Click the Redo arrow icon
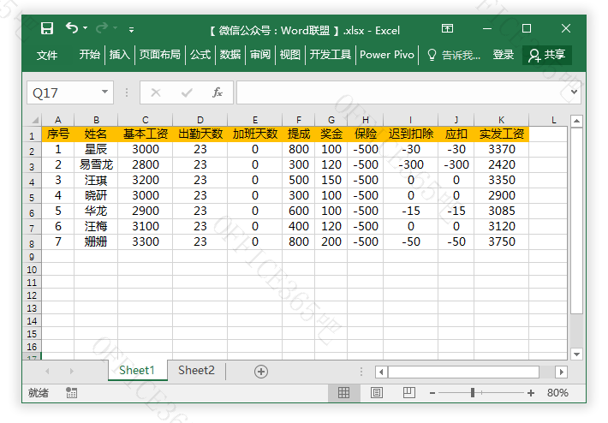 click(102, 28)
